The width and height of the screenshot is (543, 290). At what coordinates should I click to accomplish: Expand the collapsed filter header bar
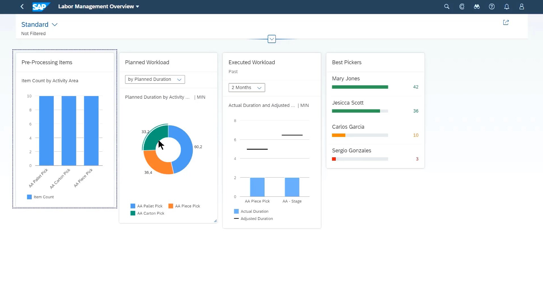271,39
